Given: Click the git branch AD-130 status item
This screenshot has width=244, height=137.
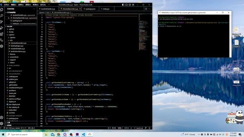Looking at the screenshot, I should (12, 128).
